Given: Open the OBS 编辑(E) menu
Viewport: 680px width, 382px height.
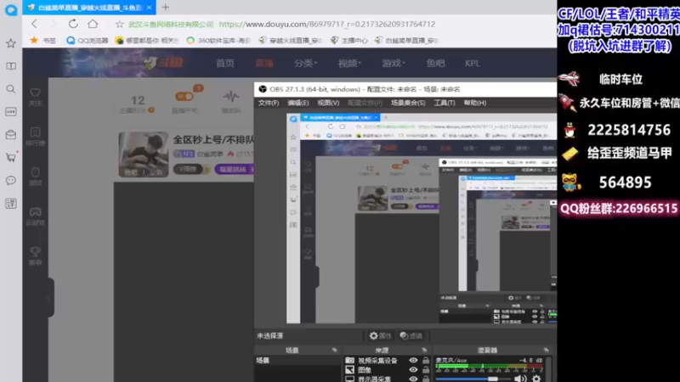Looking at the screenshot, I should [298, 103].
